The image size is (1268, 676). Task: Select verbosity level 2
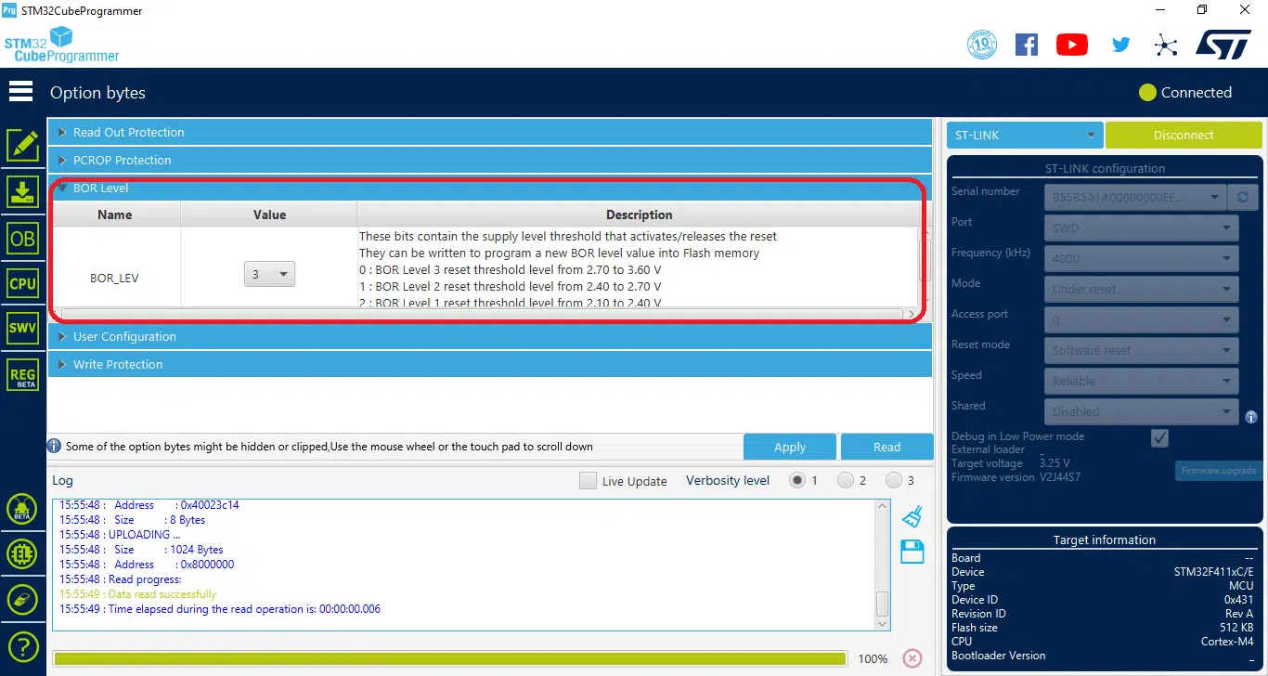pyautogui.click(x=845, y=480)
